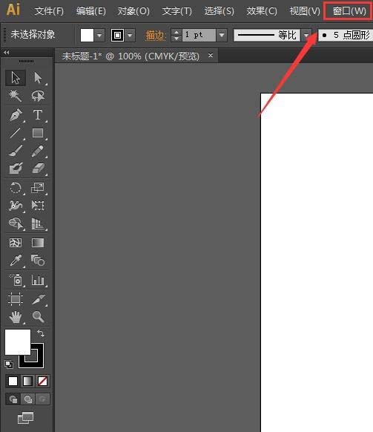Open the 窗口(W) menu
The width and height of the screenshot is (373, 432).
[x=349, y=11]
